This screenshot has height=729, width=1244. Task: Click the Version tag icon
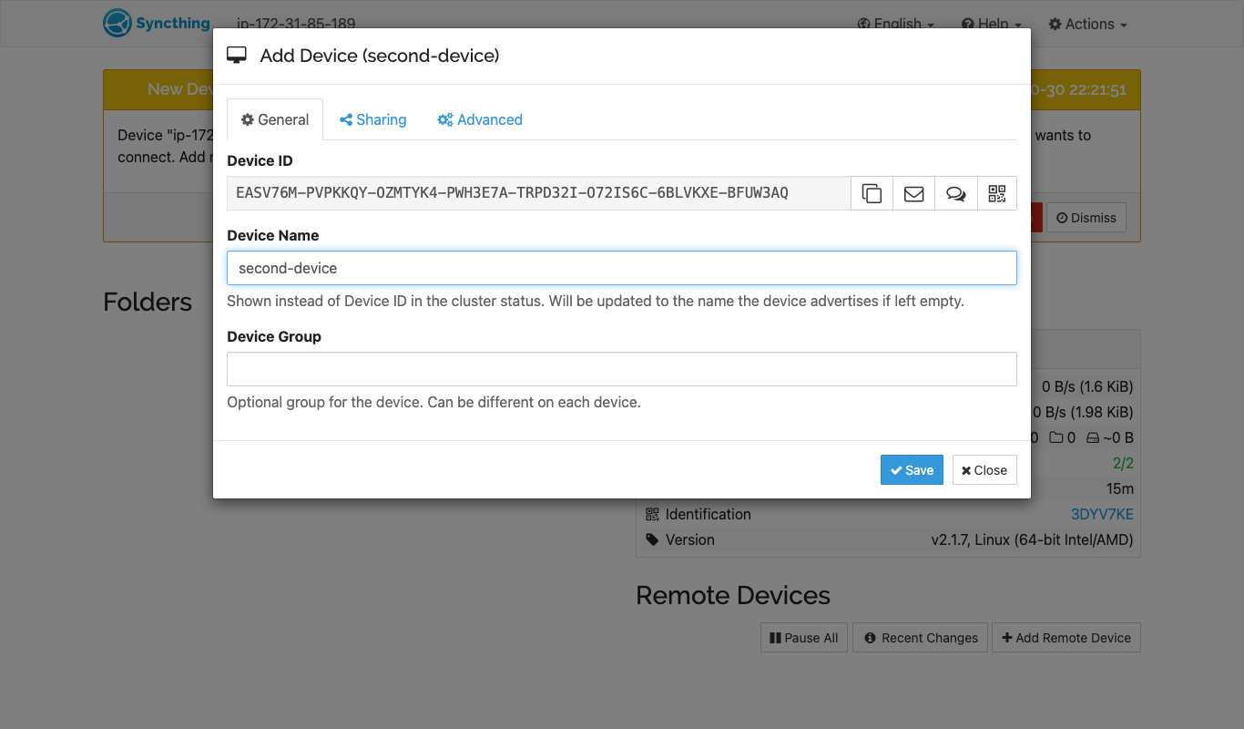652,539
